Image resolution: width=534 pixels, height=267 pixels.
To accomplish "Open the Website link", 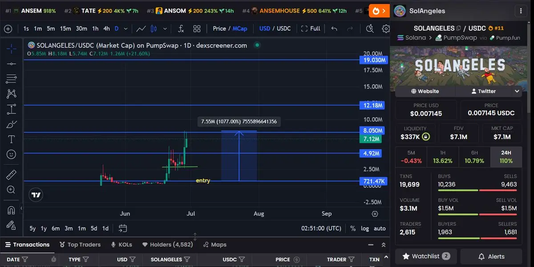I will [x=425, y=91].
